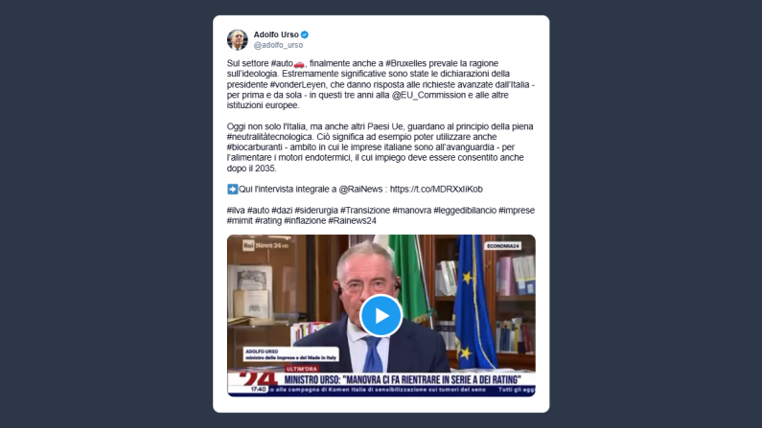Image resolution: width=762 pixels, height=428 pixels.
Task: Click Adolfo Urso's profile avatar
Action: (237, 40)
